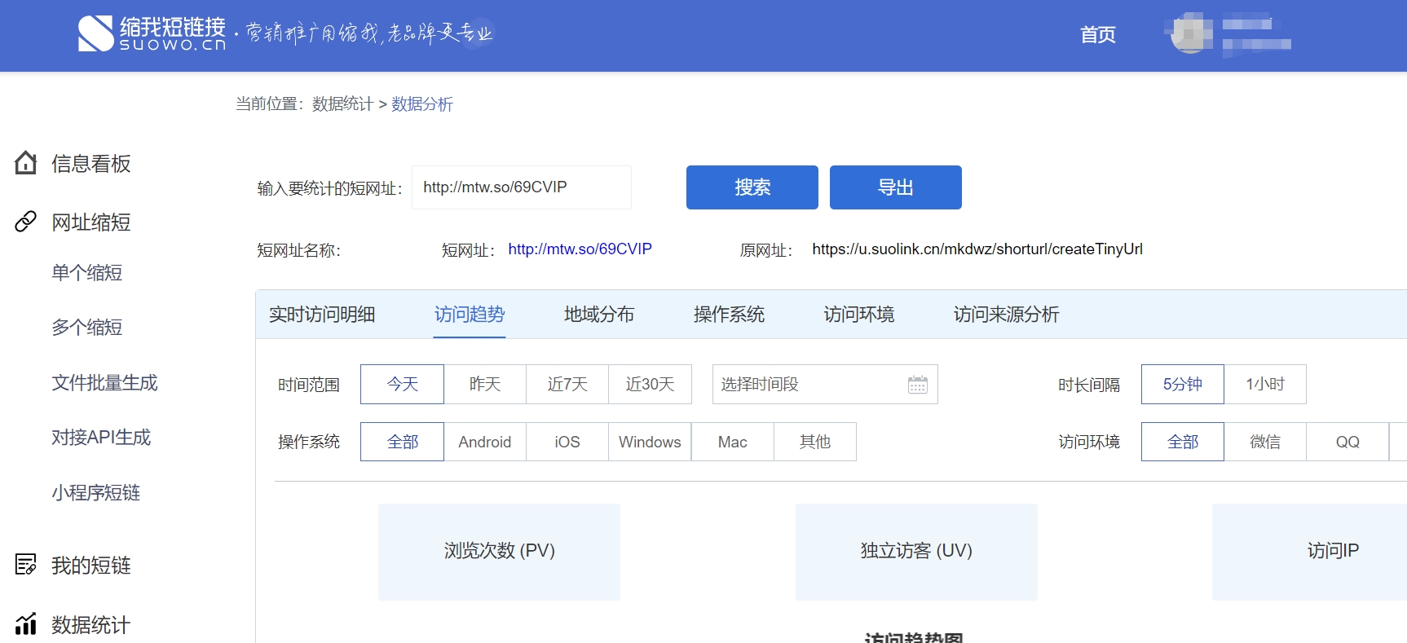1407x643 pixels.
Task: Open 文件批量生成 in the sidebar
Action: (x=104, y=382)
